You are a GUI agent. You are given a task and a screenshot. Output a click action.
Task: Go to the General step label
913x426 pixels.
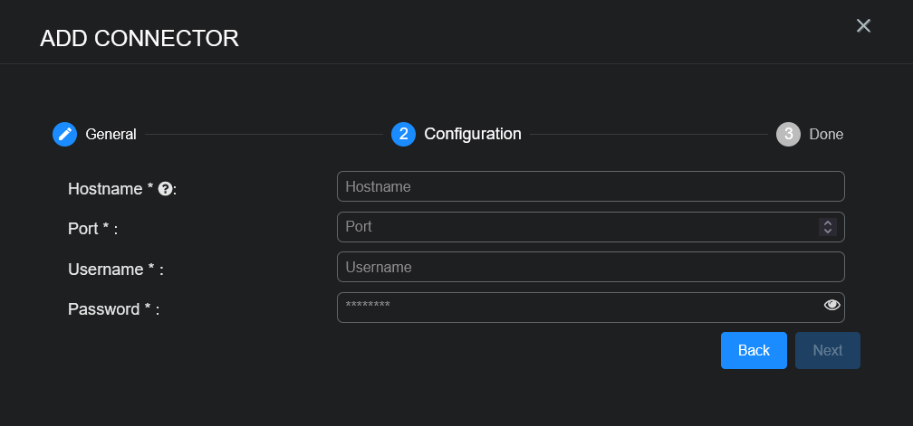111,134
